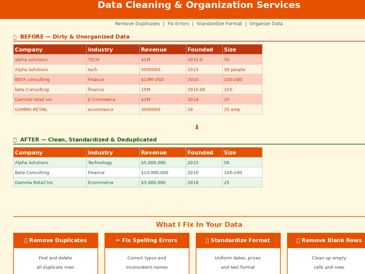The image size is (365, 274).
Task: Select the '18' founded cell
Action: pyautogui.click(x=204, y=110)
